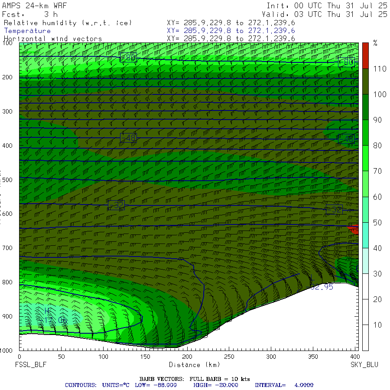Screen dimensions: 390x390
Task: Click the '50' distance axis label
Action: tap(61, 357)
